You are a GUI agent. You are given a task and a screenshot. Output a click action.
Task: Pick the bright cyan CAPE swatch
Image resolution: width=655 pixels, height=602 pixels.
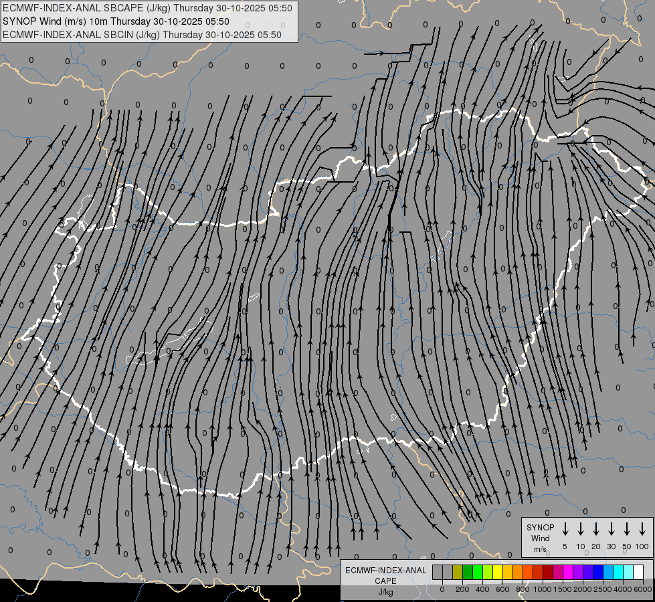pos(618,573)
